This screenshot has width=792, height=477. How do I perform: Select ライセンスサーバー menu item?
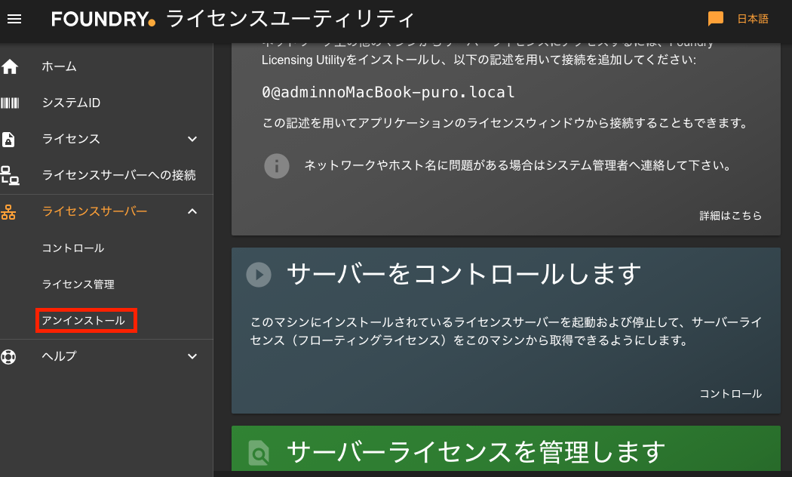point(94,211)
